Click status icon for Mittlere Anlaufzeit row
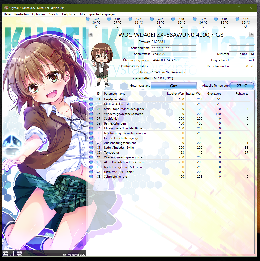Screen dimensions: 260x261 pyautogui.click(x=91, y=104)
